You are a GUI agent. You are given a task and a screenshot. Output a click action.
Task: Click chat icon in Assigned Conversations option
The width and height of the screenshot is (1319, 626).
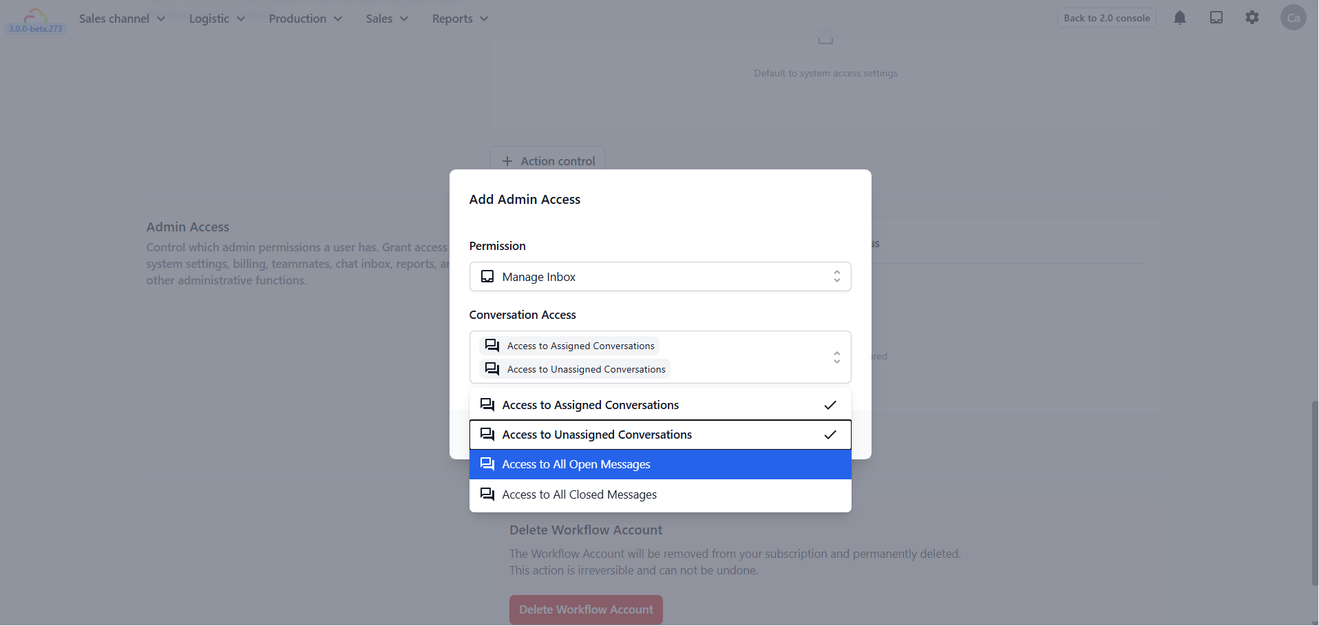(487, 405)
